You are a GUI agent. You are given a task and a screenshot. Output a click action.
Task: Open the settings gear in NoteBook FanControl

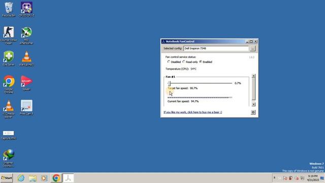click(x=253, y=112)
